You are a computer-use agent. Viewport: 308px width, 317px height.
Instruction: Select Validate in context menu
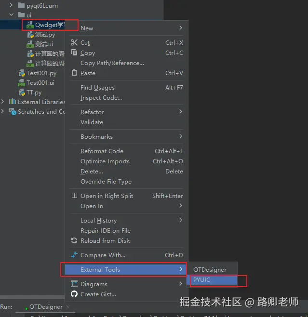[x=126, y=122]
